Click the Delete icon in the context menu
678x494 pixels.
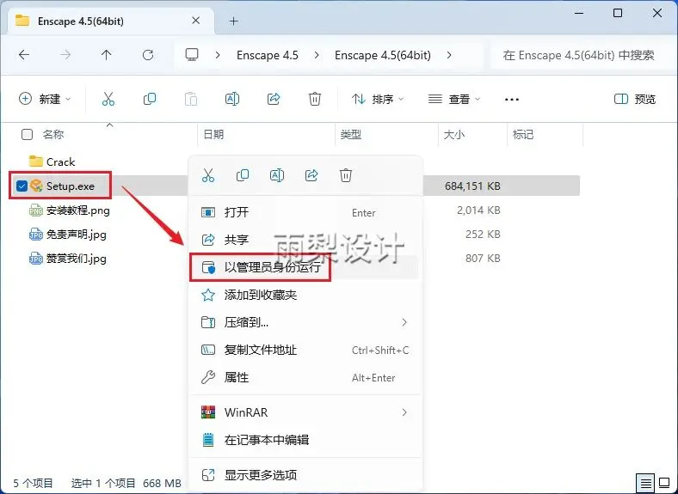click(346, 175)
